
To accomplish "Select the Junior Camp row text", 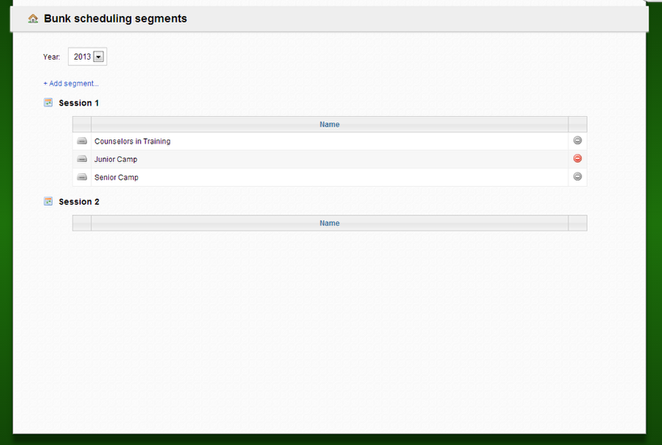I will point(115,160).
